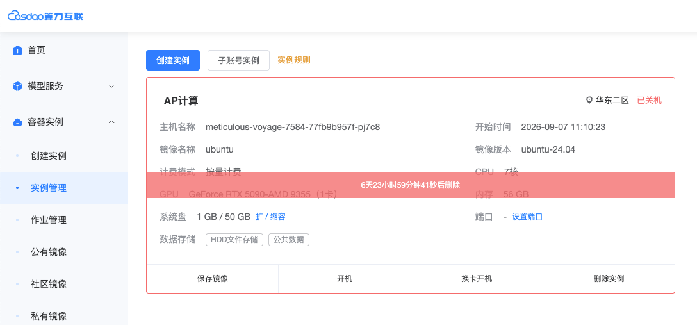Click the 1 GB / 50 GB value

[224, 217]
